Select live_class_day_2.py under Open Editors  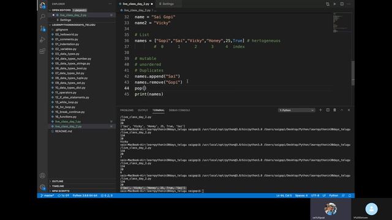pyautogui.click(x=73, y=15)
